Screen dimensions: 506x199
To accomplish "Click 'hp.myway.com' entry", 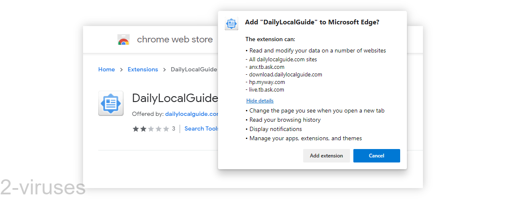I will click(x=265, y=82).
